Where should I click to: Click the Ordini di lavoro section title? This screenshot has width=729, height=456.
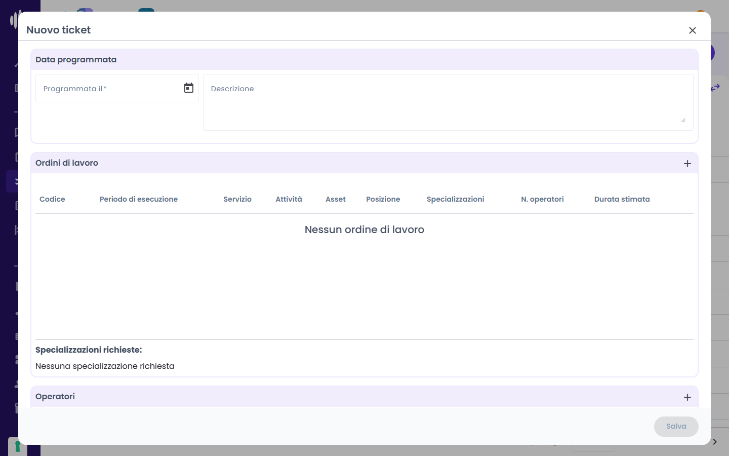tap(67, 163)
